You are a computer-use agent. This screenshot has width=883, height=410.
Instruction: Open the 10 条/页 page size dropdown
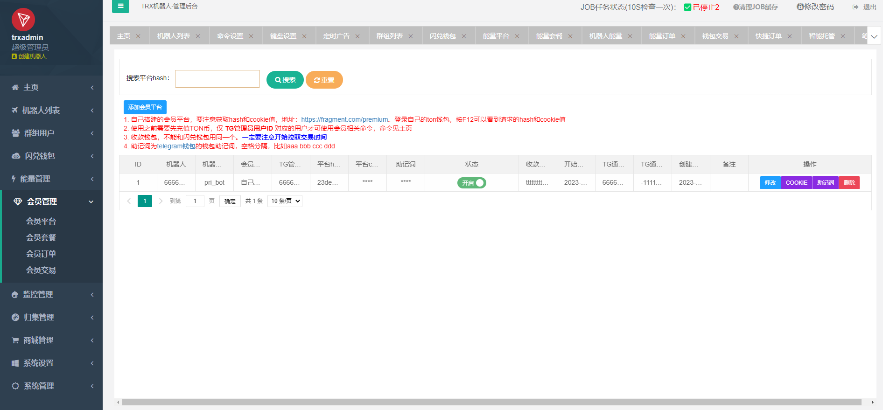[285, 201]
